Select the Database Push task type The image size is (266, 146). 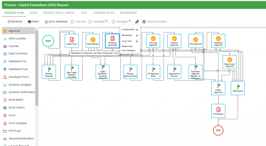(x=18, y=69)
